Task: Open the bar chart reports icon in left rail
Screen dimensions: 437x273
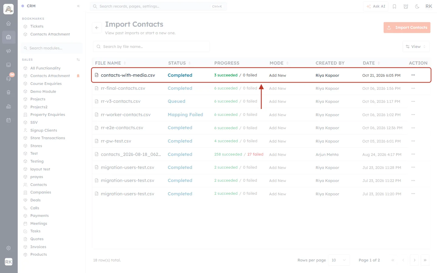Action: [8, 106]
